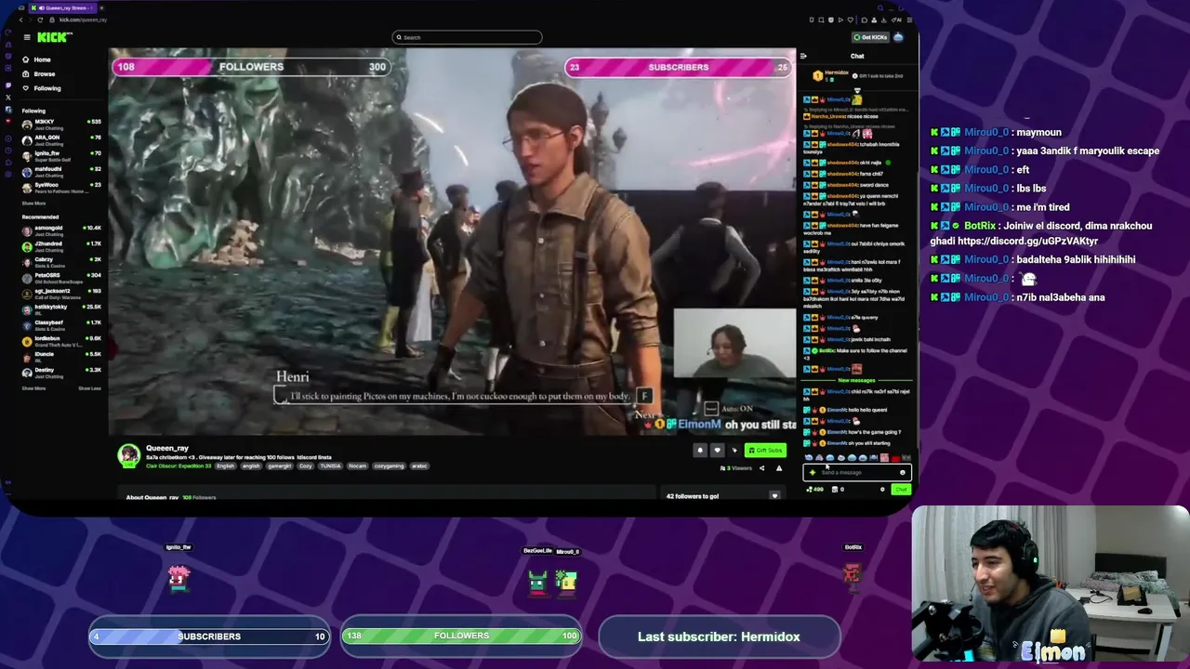Screen dimensions: 1190x669
Task: Collapse Recommended list with Show Less
Action: point(89,388)
